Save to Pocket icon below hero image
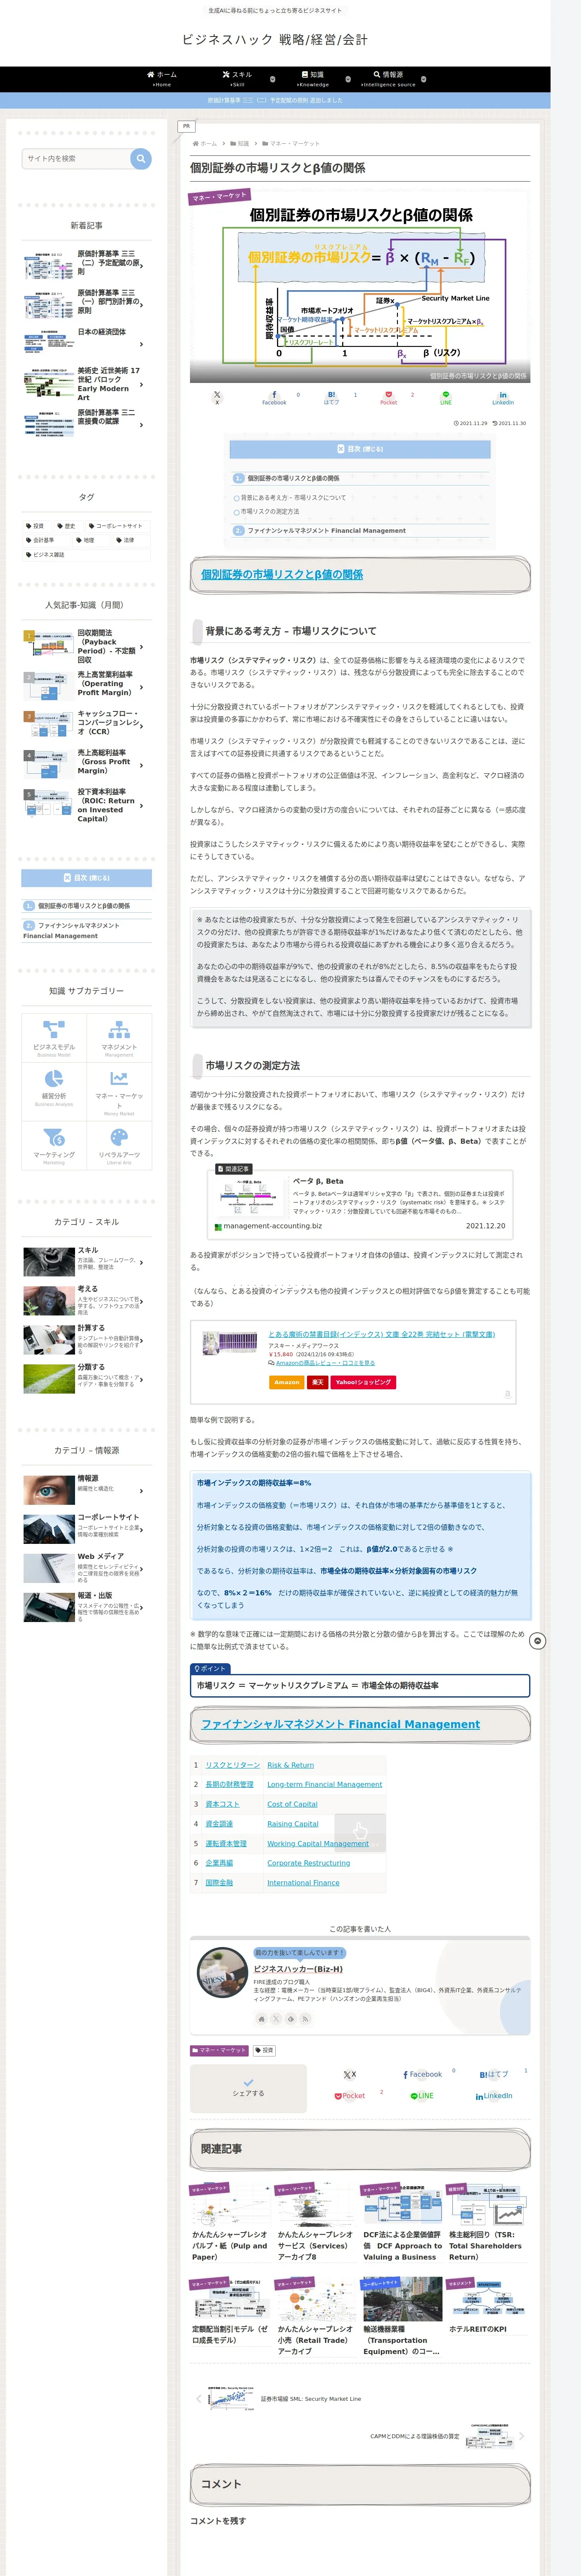The width and height of the screenshot is (581, 2576). [x=388, y=397]
